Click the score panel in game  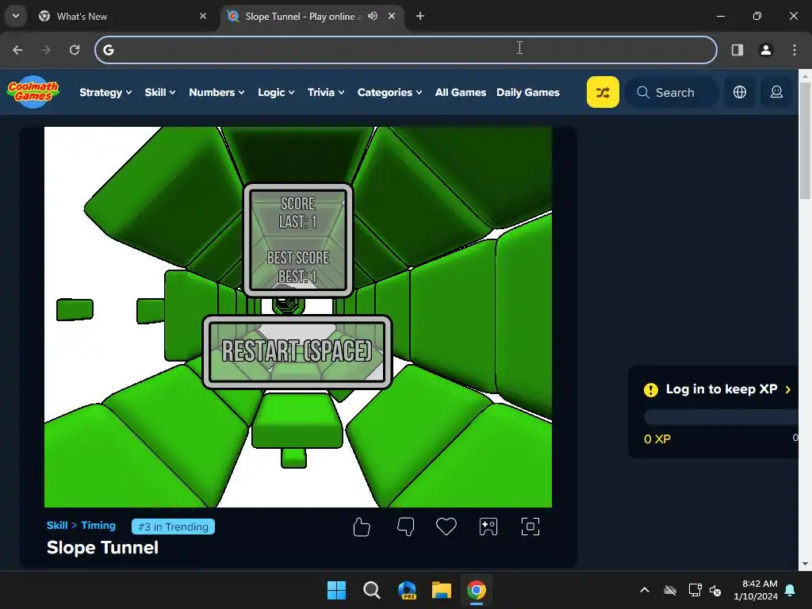[x=298, y=240]
